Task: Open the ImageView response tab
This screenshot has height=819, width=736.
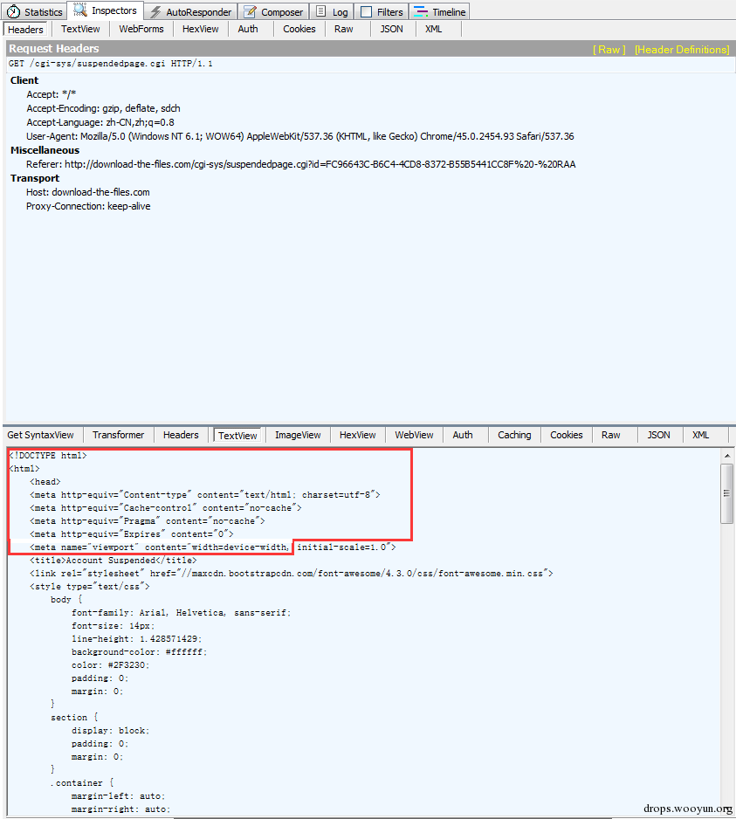Action: tap(298, 435)
